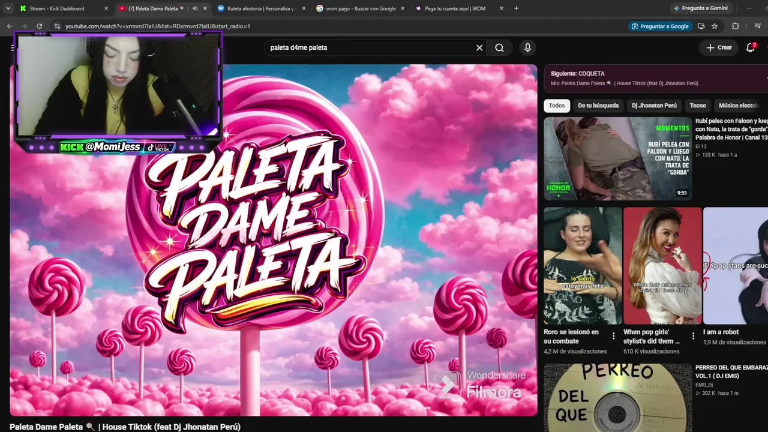Click I am a robot short title

tap(721, 332)
